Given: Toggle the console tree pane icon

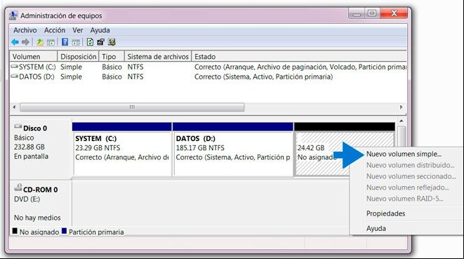Looking at the screenshot, I should pos(51,42).
